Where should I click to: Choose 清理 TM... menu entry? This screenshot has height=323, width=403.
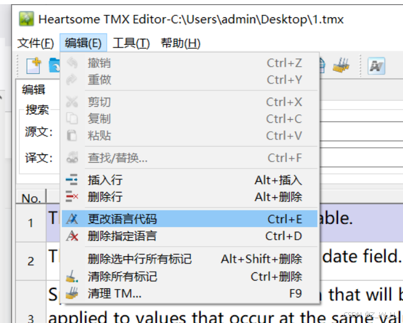click(x=190, y=293)
